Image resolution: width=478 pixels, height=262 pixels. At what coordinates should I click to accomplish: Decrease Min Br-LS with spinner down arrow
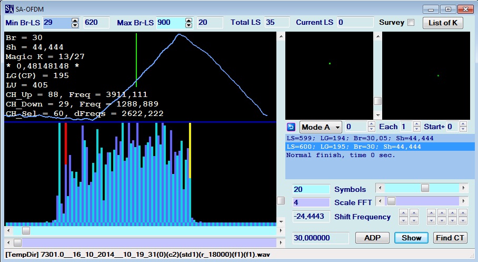pyautogui.click(x=75, y=25)
